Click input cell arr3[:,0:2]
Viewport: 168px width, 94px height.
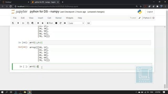click(x=90, y=43)
